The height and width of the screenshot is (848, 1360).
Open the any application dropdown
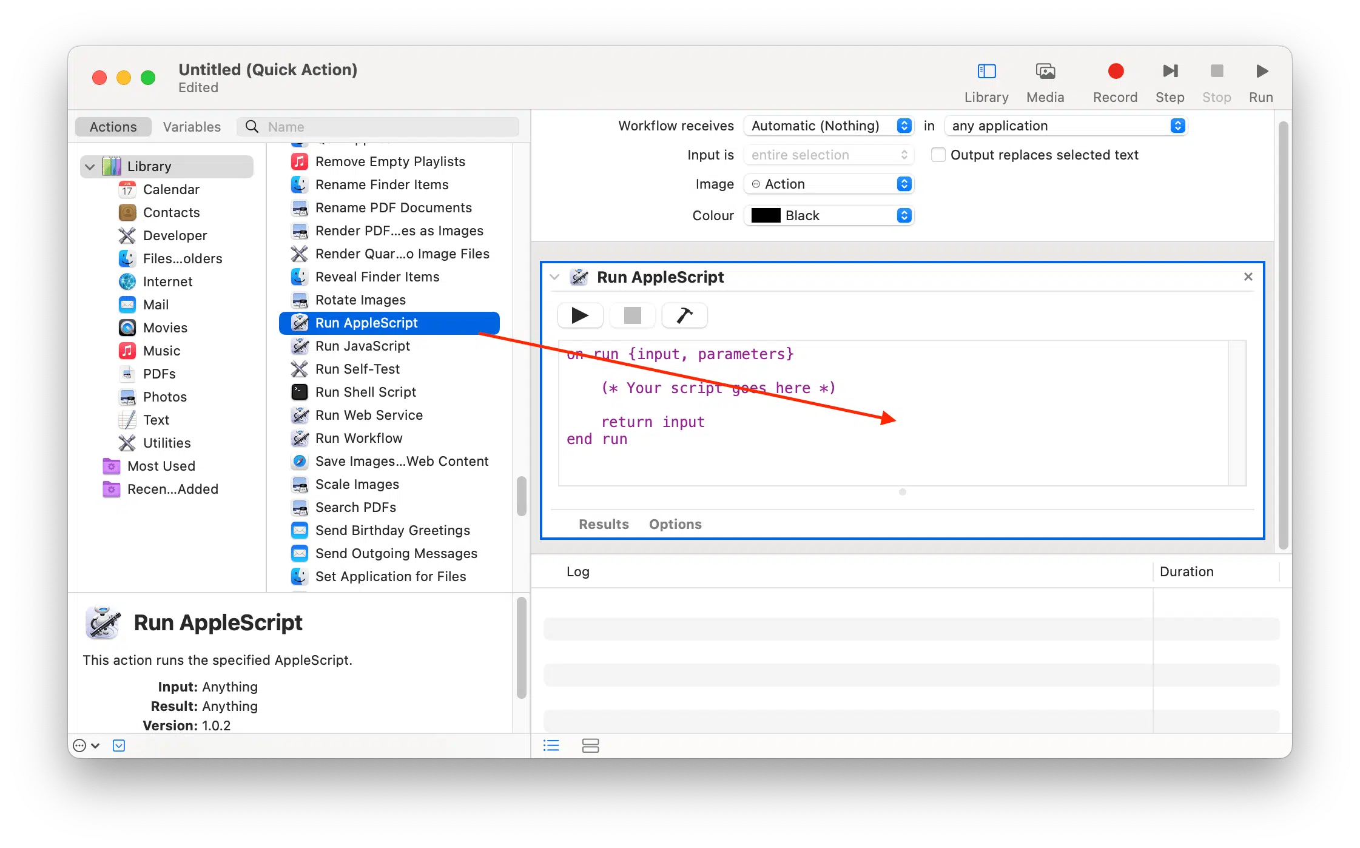tap(1066, 126)
